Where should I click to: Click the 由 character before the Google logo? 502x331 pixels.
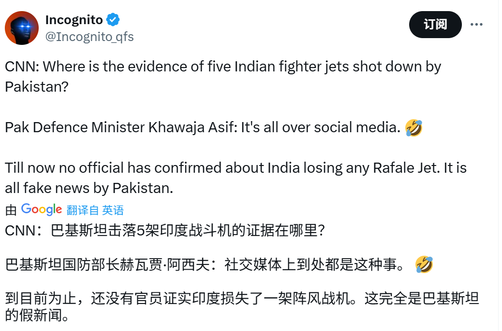tap(11, 210)
